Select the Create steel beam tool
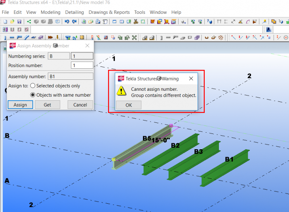 (x=12, y=38)
